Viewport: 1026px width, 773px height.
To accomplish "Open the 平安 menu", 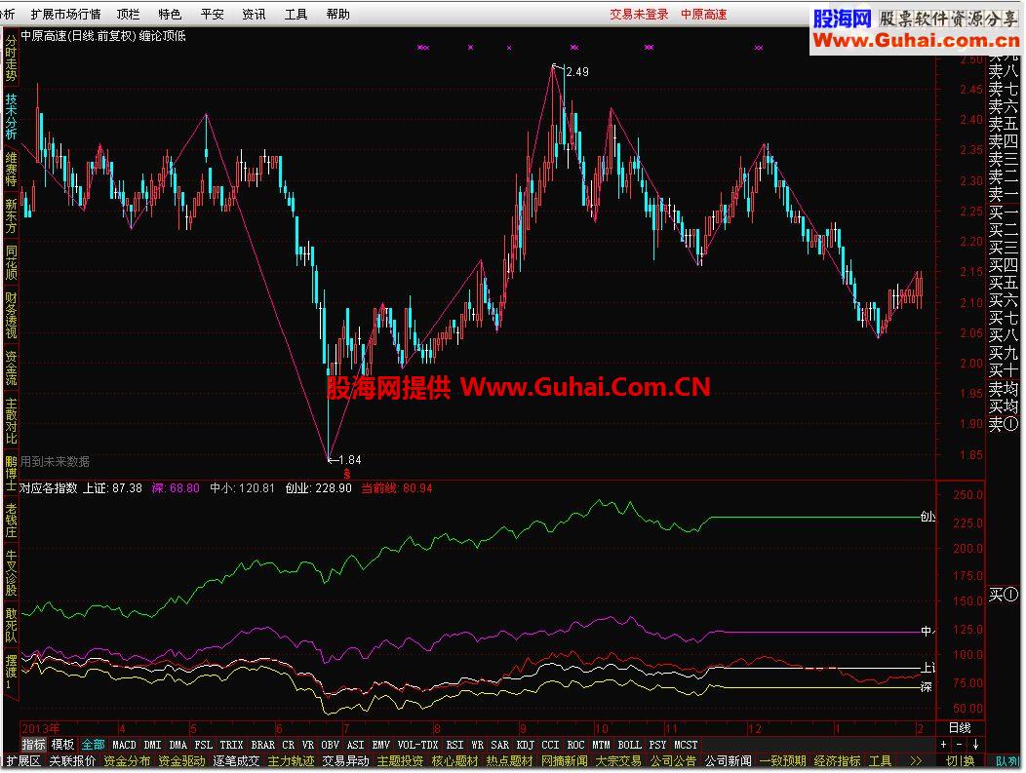I will point(212,14).
